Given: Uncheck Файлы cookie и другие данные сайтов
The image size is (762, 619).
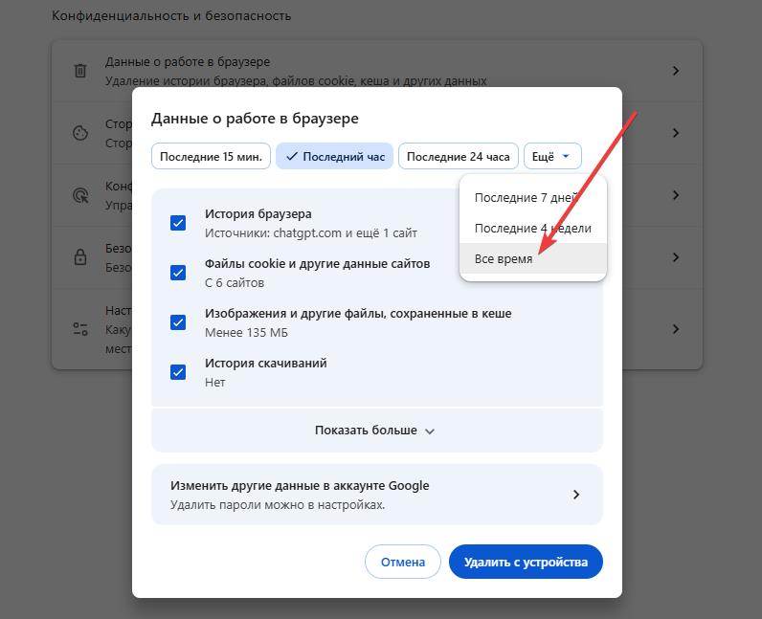Looking at the screenshot, I should (178, 273).
